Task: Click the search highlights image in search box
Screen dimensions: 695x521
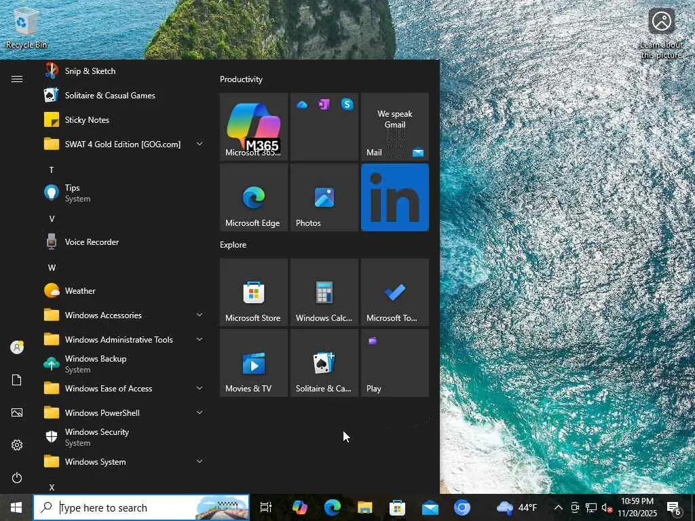Action: [222, 507]
